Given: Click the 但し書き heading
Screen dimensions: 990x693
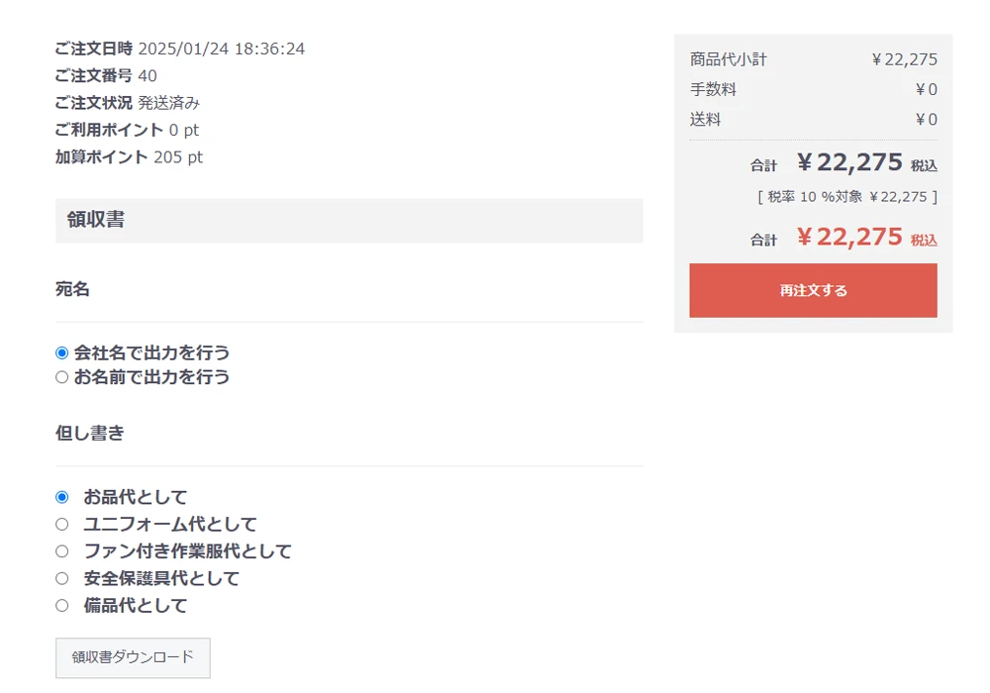Looking at the screenshot, I should (90, 433).
